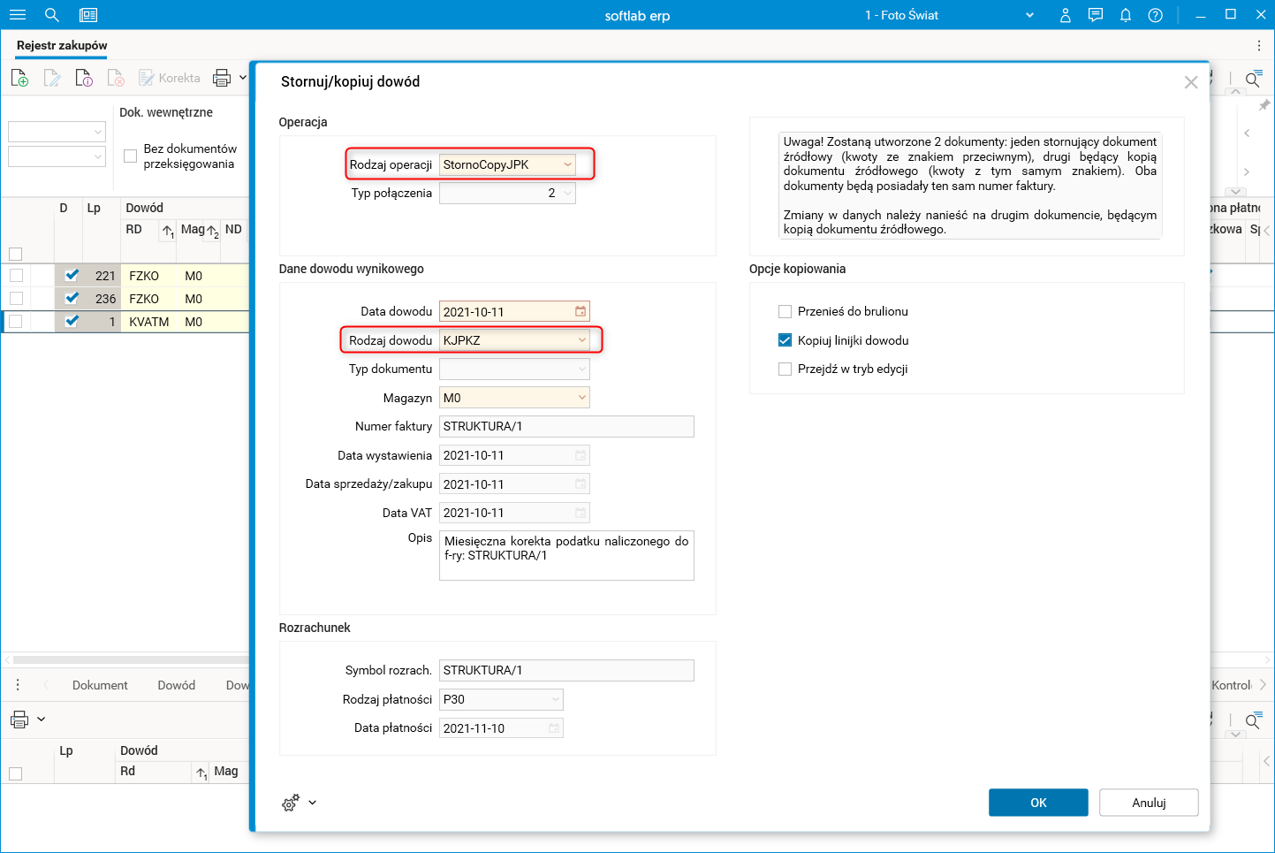
Task: Open Typ dokumentu dropdown
Action: pos(581,369)
